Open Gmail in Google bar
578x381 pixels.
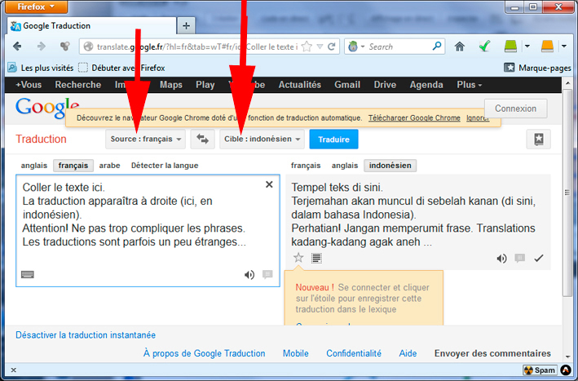347,85
